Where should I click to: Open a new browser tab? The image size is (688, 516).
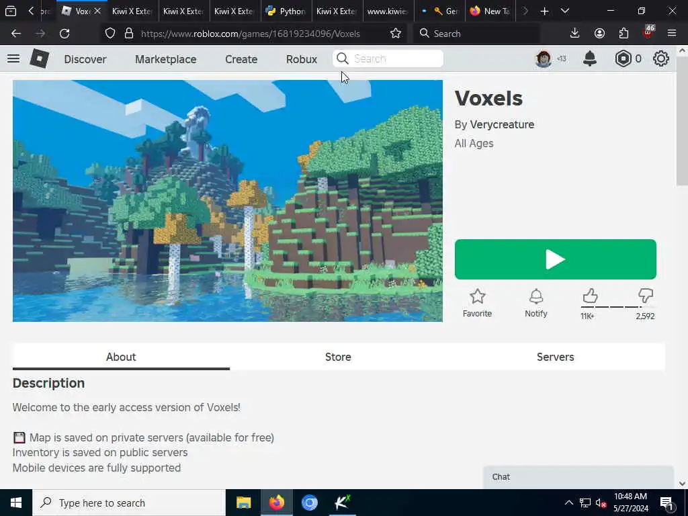(544, 11)
